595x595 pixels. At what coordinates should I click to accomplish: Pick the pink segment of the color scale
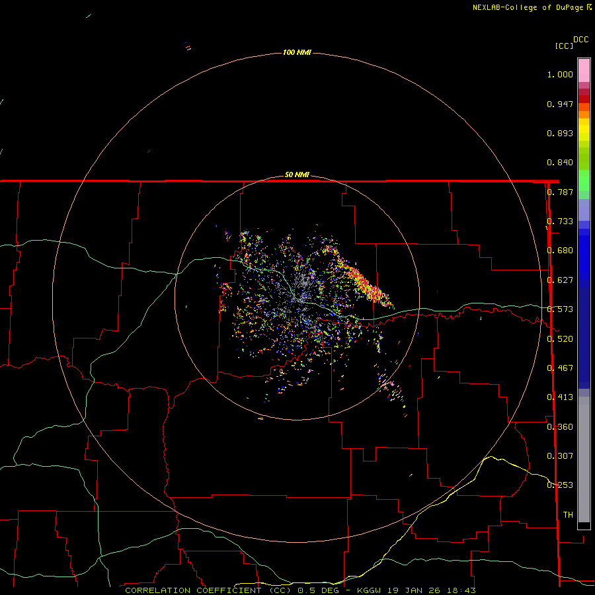[584, 71]
